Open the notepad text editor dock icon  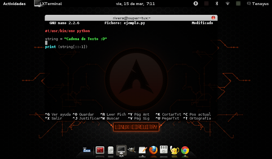click(143, 150)
